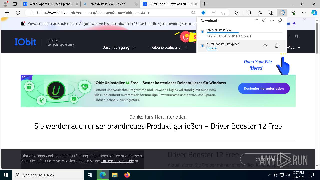Viewport: 320px width, 180px height.
Task: Add page to favorites star
Action: click(x=223, y=13)
